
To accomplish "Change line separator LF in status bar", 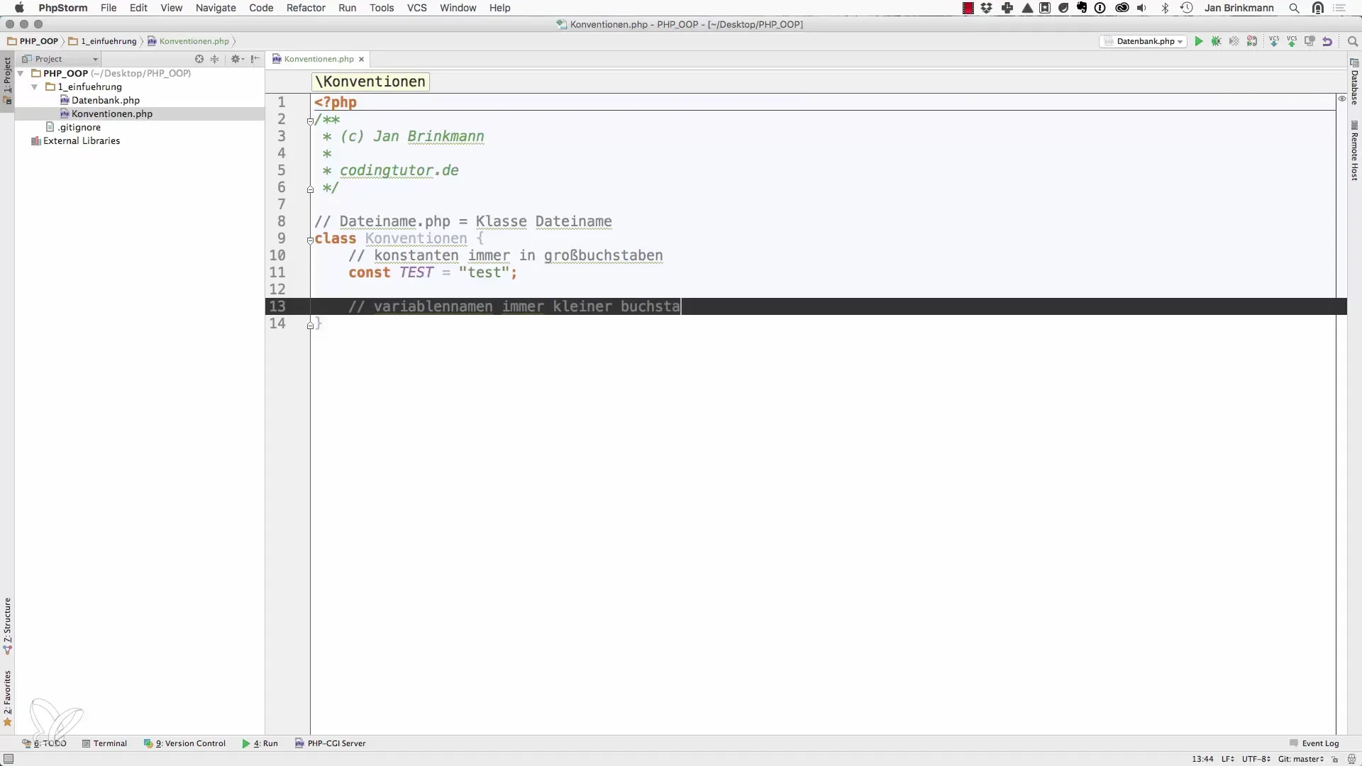I will click(1228, 759).
